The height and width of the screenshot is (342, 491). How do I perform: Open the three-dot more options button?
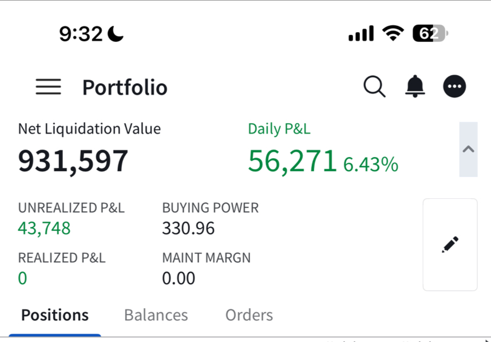pyautogui.click(x=454, y=87)
